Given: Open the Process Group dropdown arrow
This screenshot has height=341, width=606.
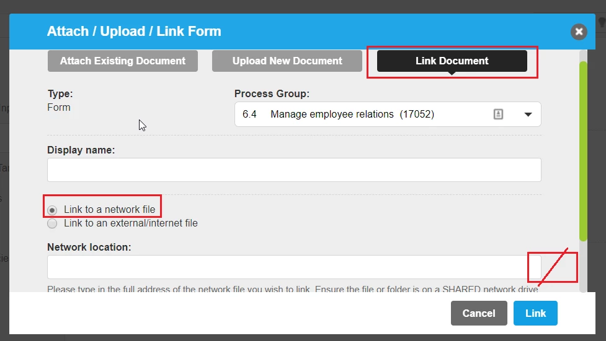Looking at the screenshot, I should point(528,114).
